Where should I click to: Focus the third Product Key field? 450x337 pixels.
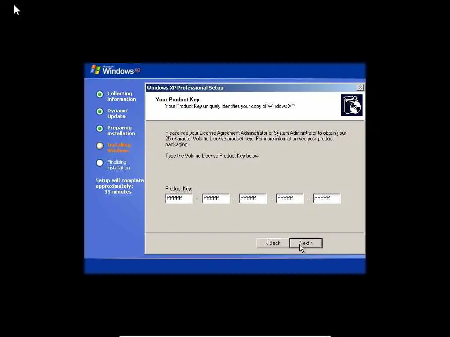(x=253, y=198)
